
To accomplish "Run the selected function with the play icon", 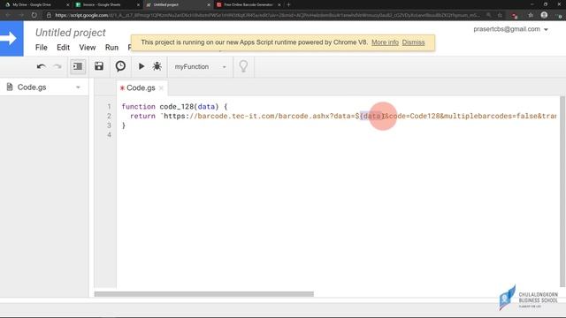I will [141, 66].
